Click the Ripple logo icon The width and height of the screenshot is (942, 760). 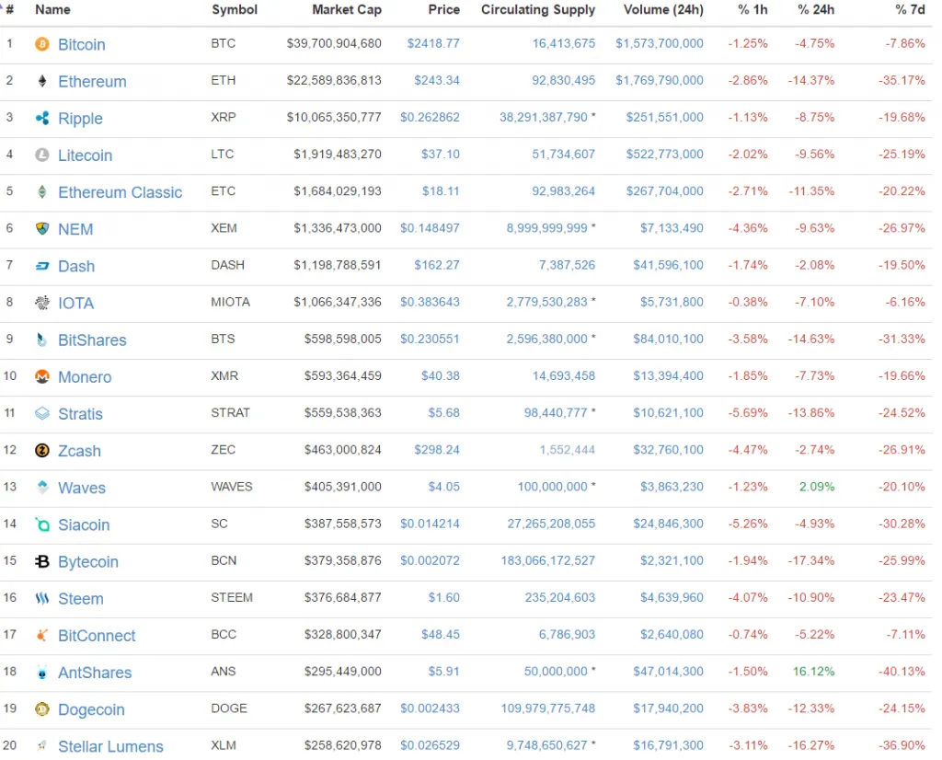tap(42, 118)
